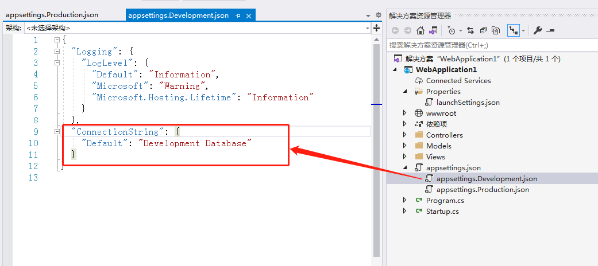Click the pending changes filter clock icon

tap(452, 31)
